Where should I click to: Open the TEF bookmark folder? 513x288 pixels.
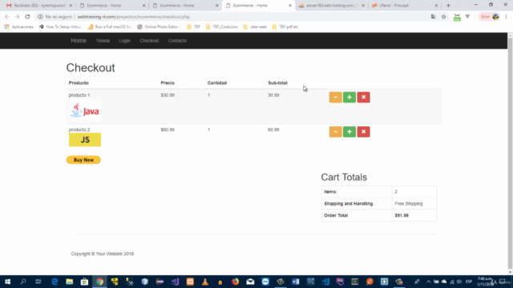193,26
